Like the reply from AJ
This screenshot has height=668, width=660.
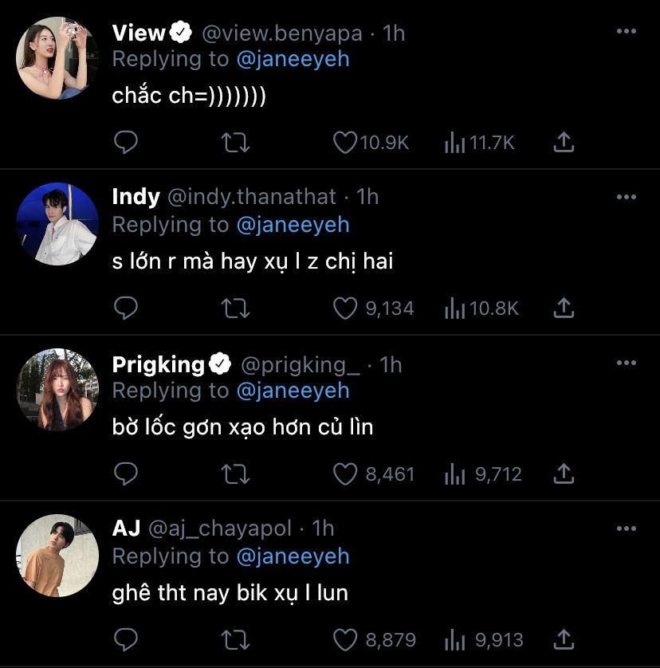click(x=344, y=639)
